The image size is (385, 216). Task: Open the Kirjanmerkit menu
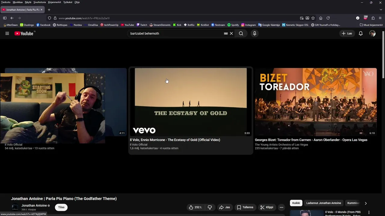pos(54,2)
